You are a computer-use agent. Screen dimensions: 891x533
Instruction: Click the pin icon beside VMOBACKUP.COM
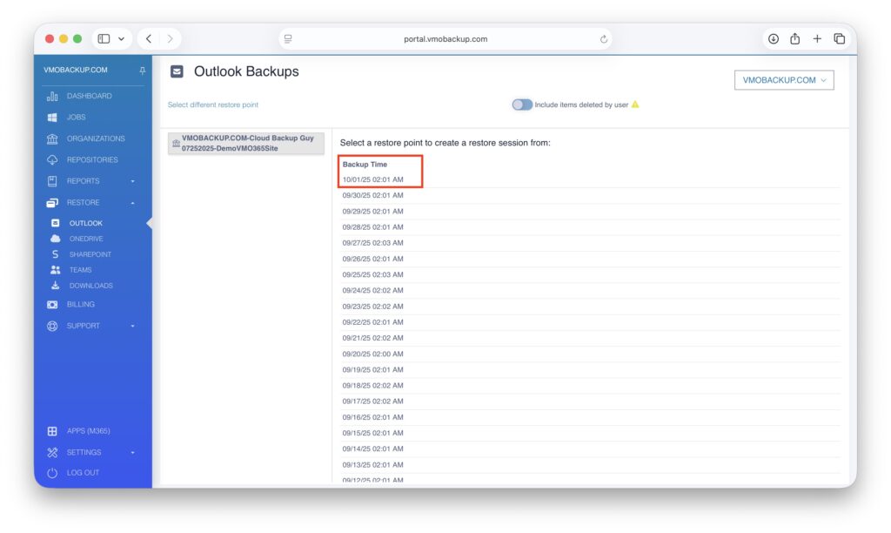(143, 71)
